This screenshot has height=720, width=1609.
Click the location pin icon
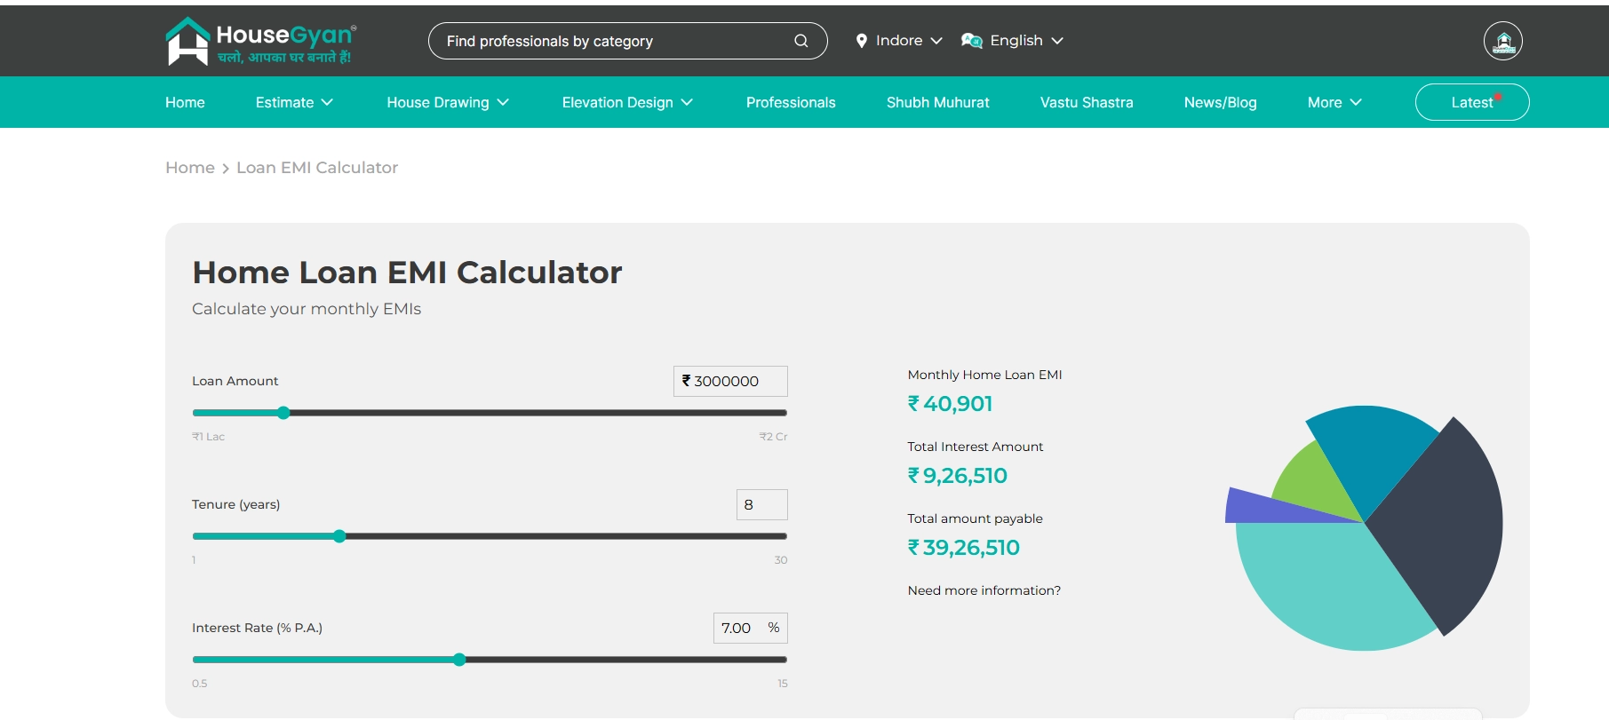[861, 41]
